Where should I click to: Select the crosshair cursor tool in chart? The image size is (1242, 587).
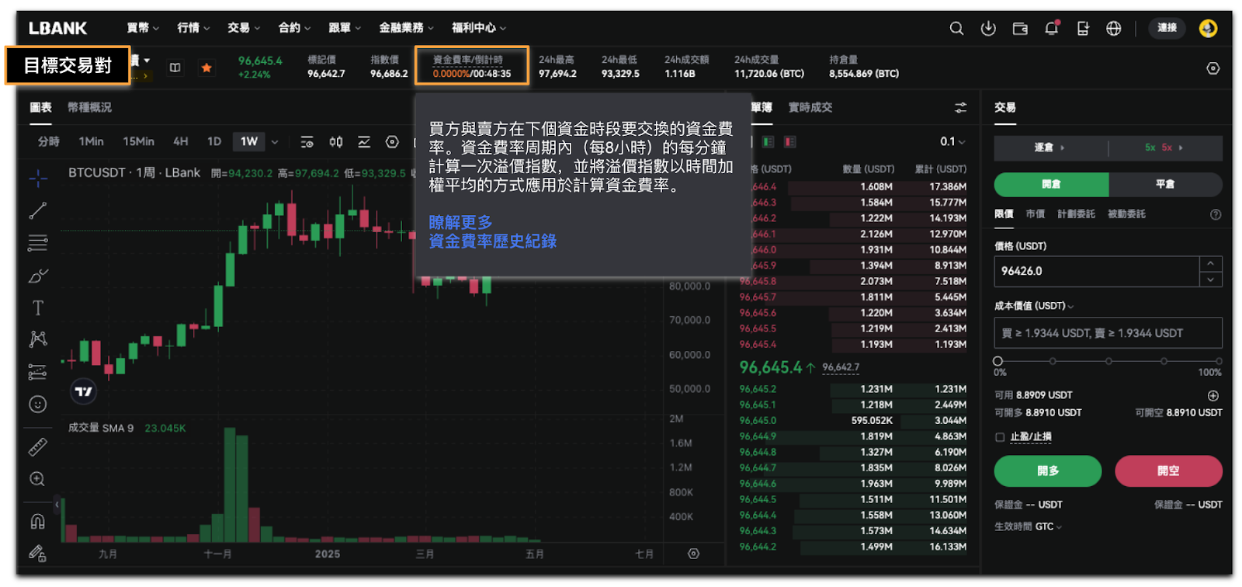(38, 179)
